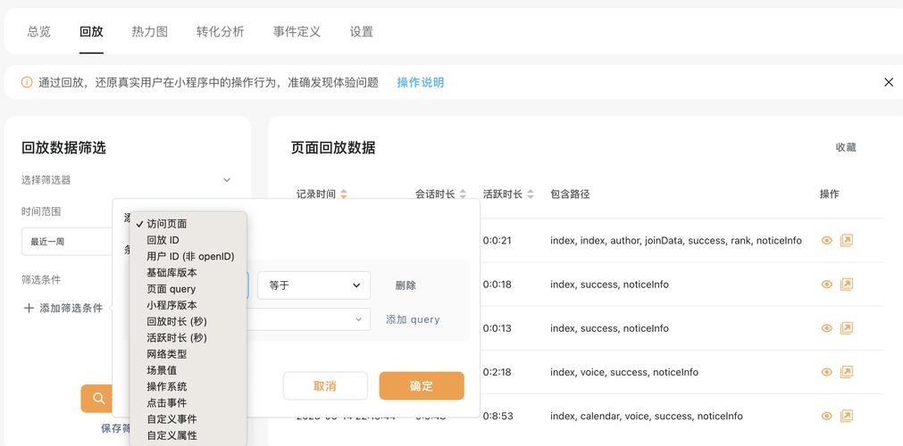Select 回放 ID option

(163, 240)
